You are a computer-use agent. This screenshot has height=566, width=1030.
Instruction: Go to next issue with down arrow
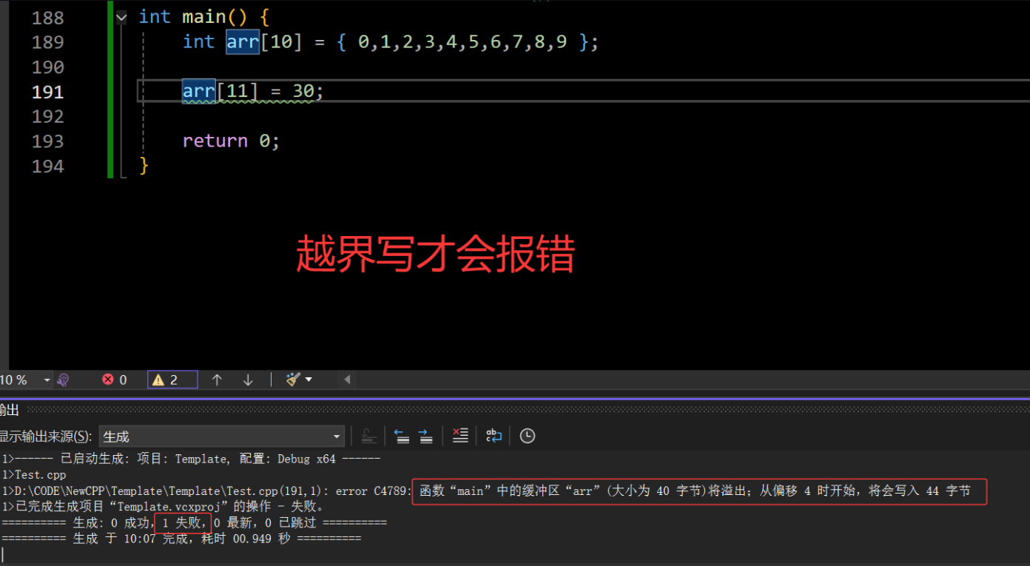click(248, 380)
